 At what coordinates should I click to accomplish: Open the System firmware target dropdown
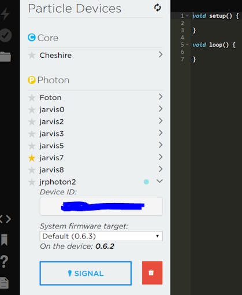[101, 236]
